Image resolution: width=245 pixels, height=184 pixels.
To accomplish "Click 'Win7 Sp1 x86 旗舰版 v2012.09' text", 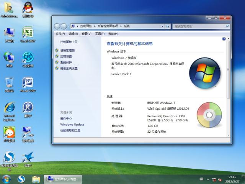I will [x=168, y=109].
